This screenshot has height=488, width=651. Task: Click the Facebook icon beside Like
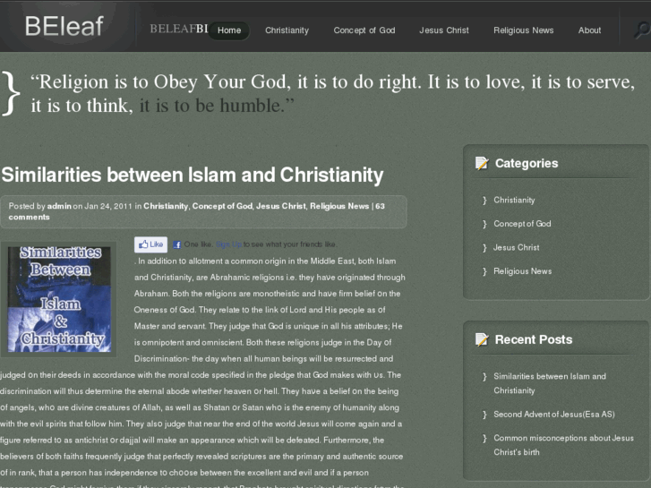tap(177, 244)
